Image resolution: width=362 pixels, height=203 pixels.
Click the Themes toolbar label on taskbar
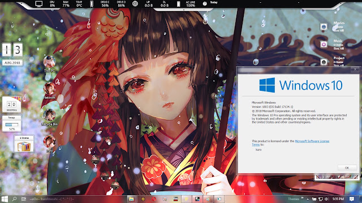[x=294, y=199]
